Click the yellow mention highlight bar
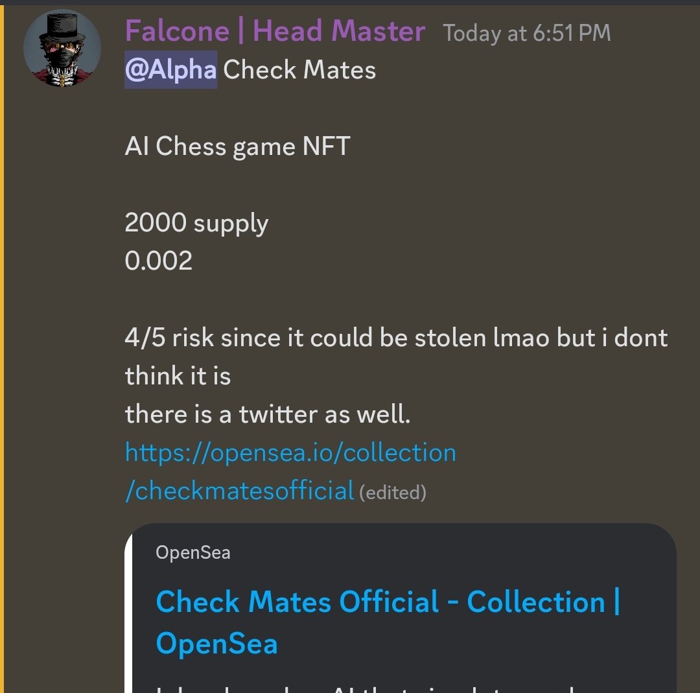 [2, 349]
